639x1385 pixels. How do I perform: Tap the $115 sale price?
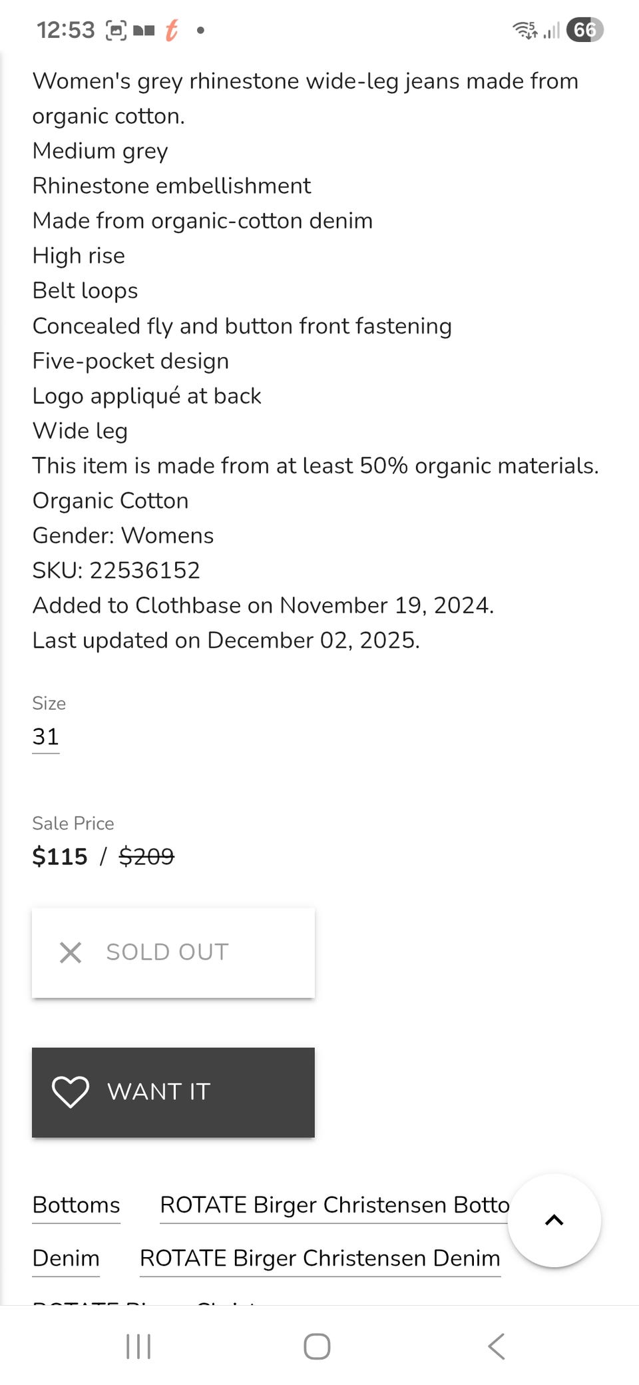[60, 856]
